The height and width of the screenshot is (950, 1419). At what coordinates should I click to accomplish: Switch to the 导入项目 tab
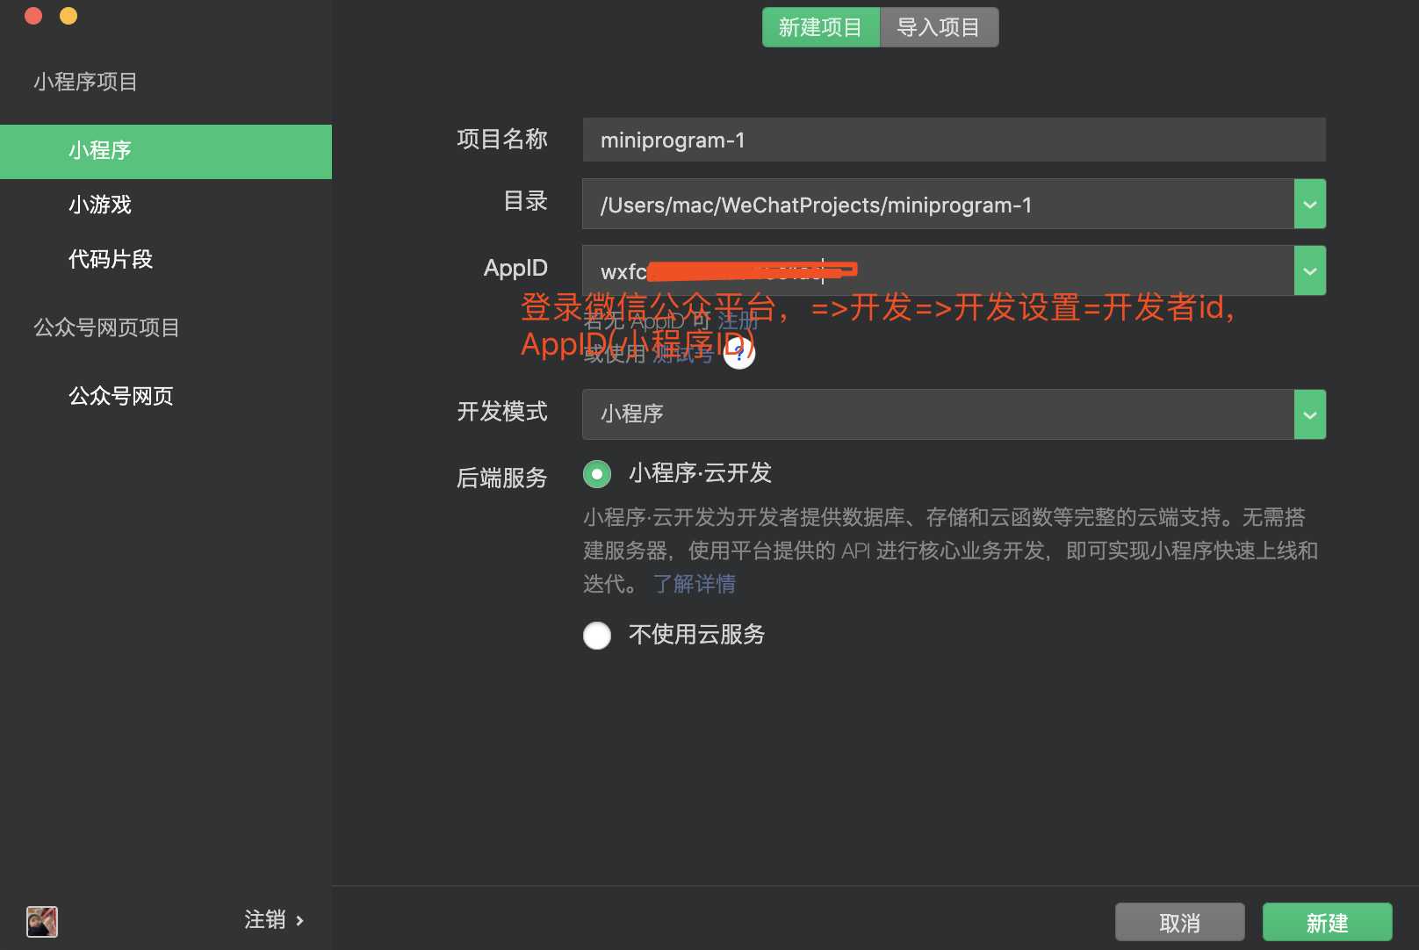tap(939, 27)
